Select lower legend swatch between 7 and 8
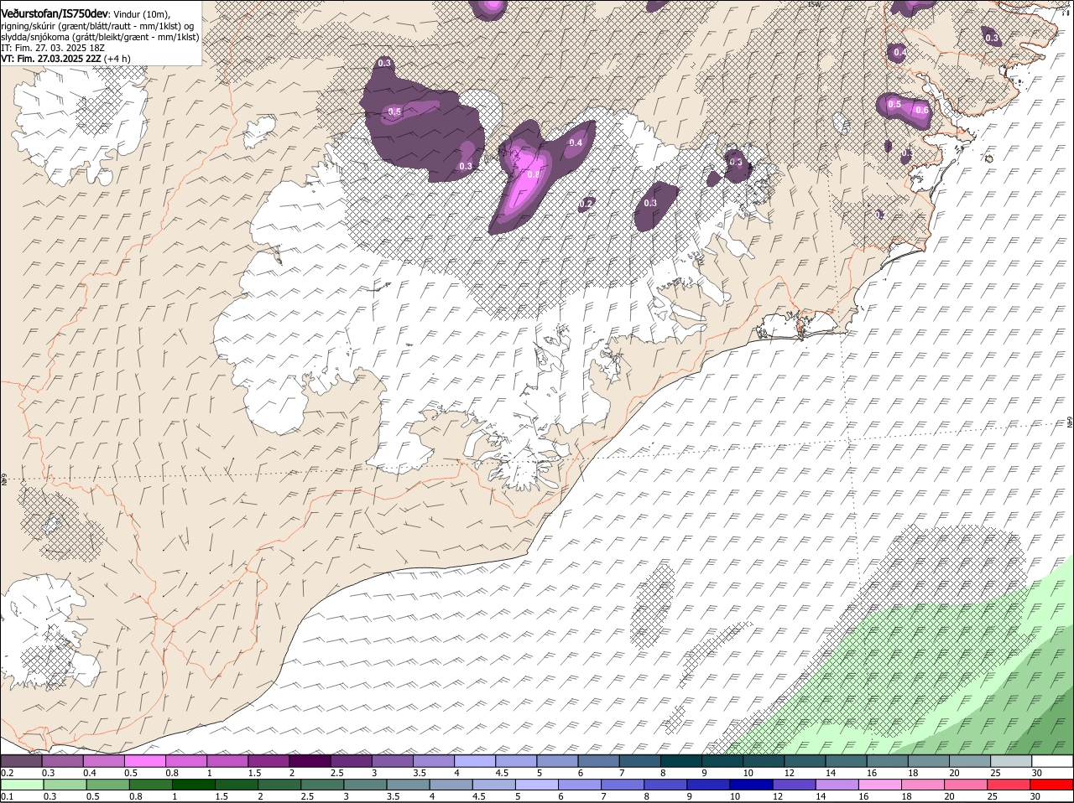The width and height of the screenshot is (1074, 803). tap(623, 785)
